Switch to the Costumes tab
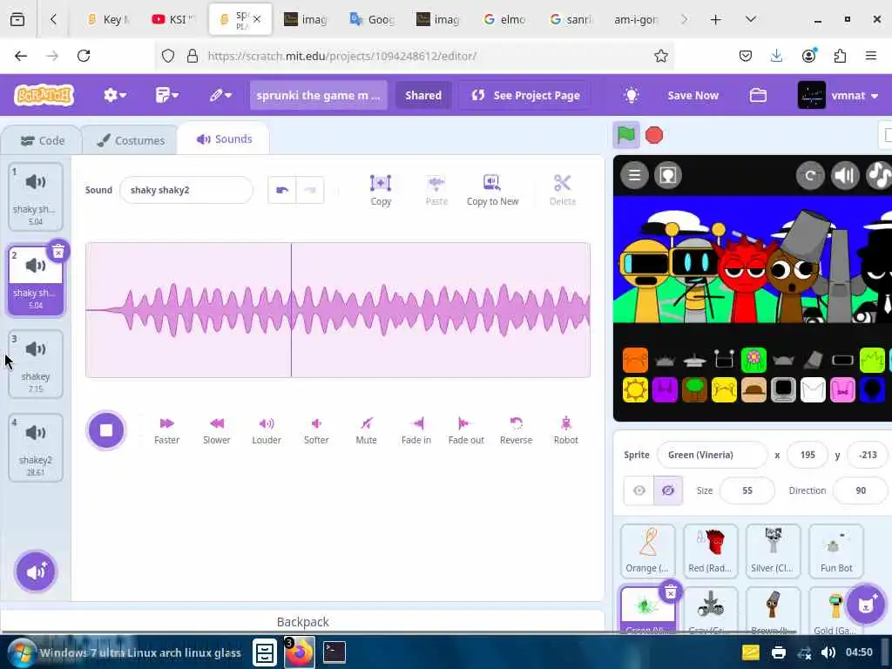Screen dimensions: 892x669 pyautogui.click(x=131, y=140)
